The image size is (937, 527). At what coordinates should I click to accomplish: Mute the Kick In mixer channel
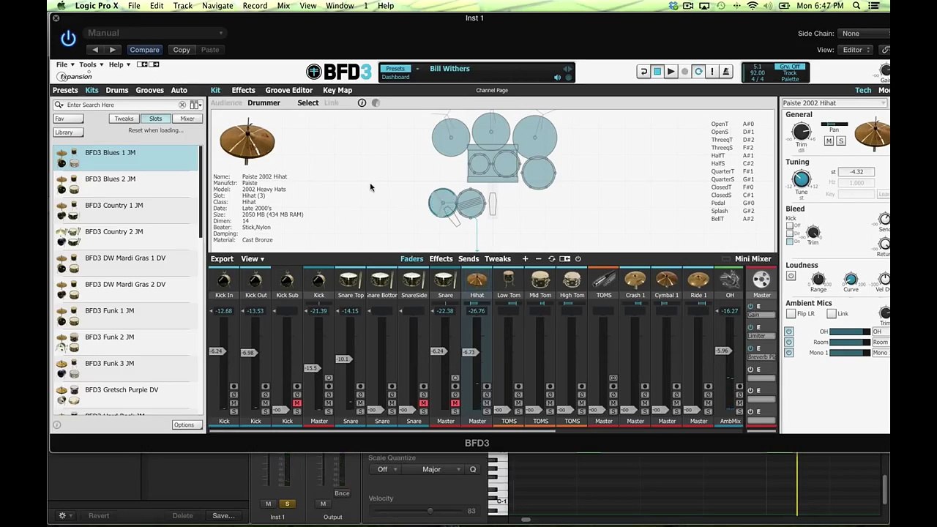click(234, 403)
